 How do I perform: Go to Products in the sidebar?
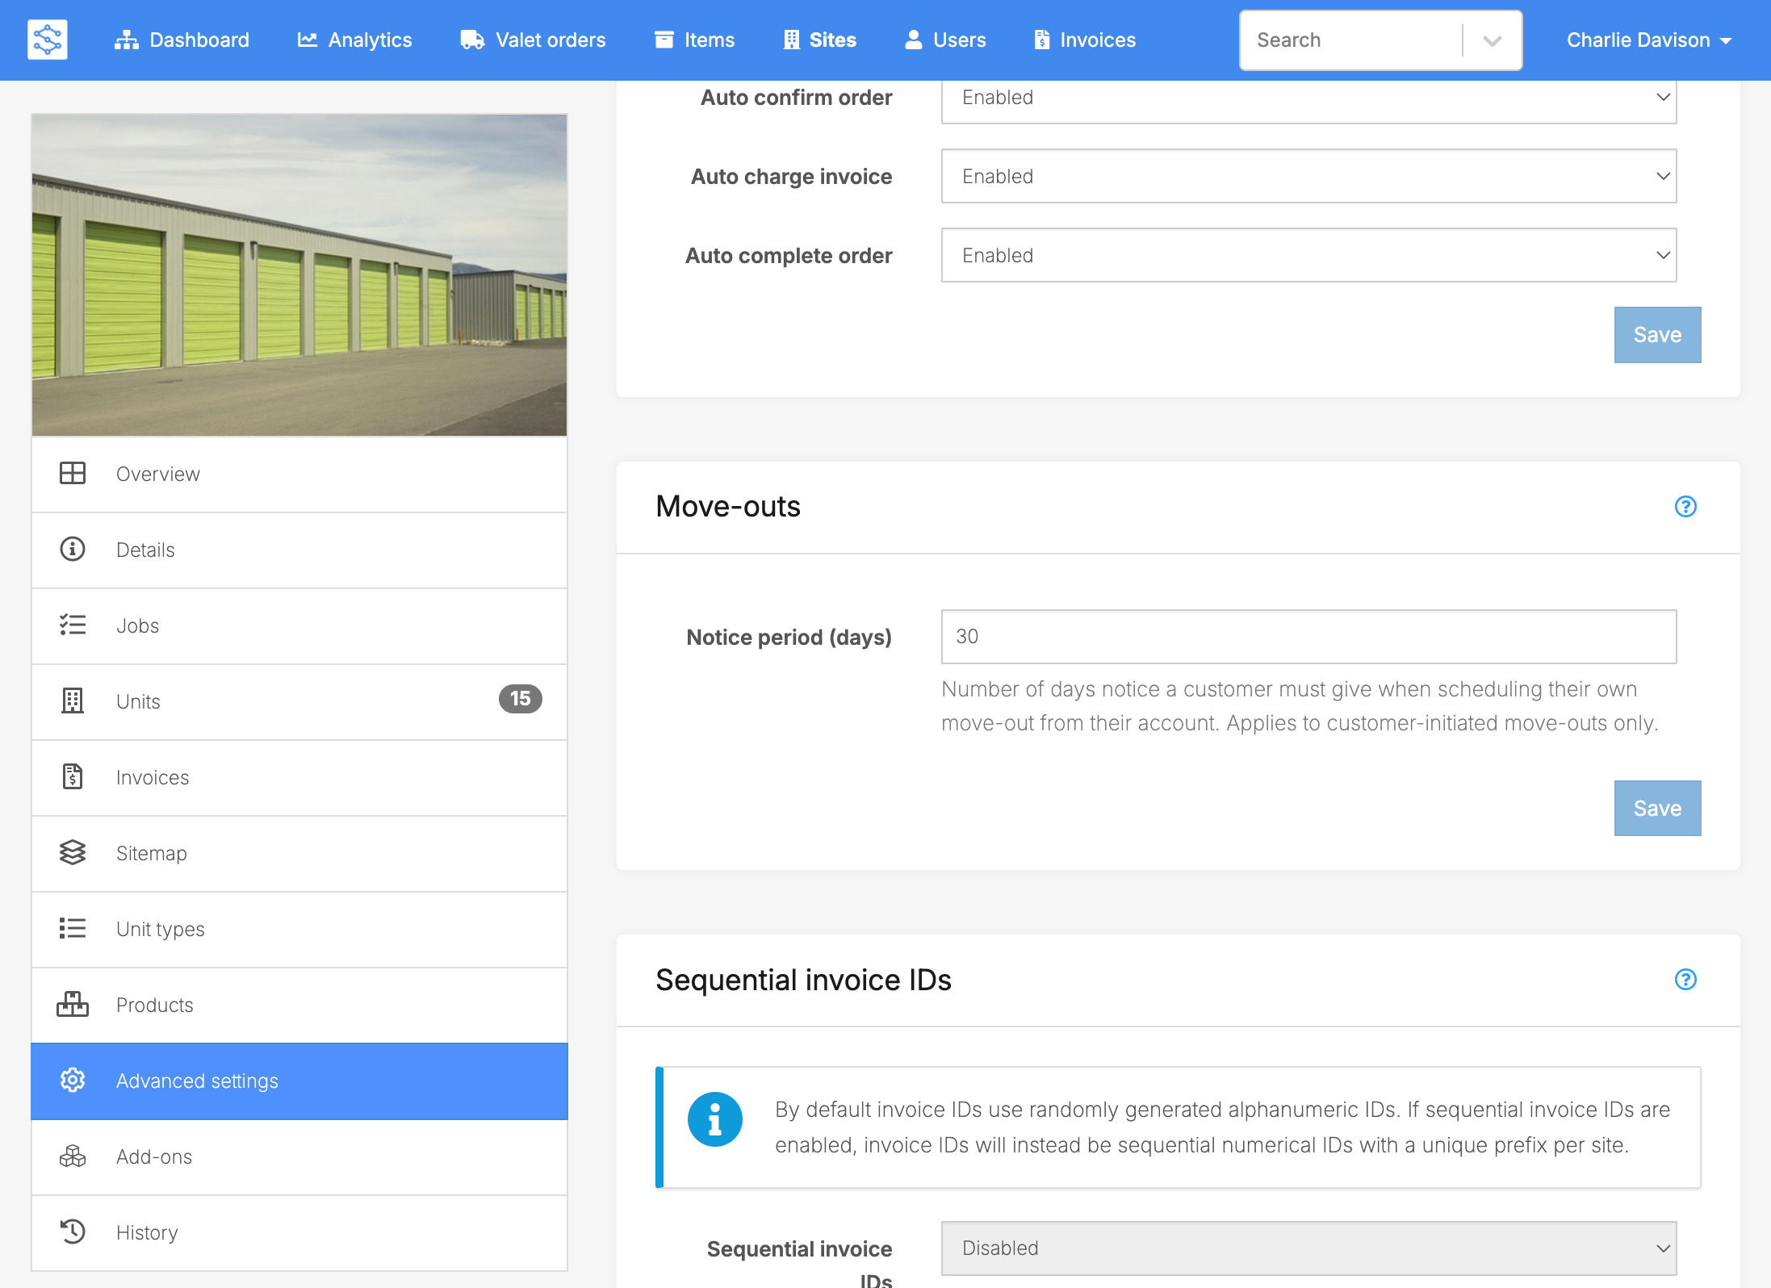click(299, 1005)
